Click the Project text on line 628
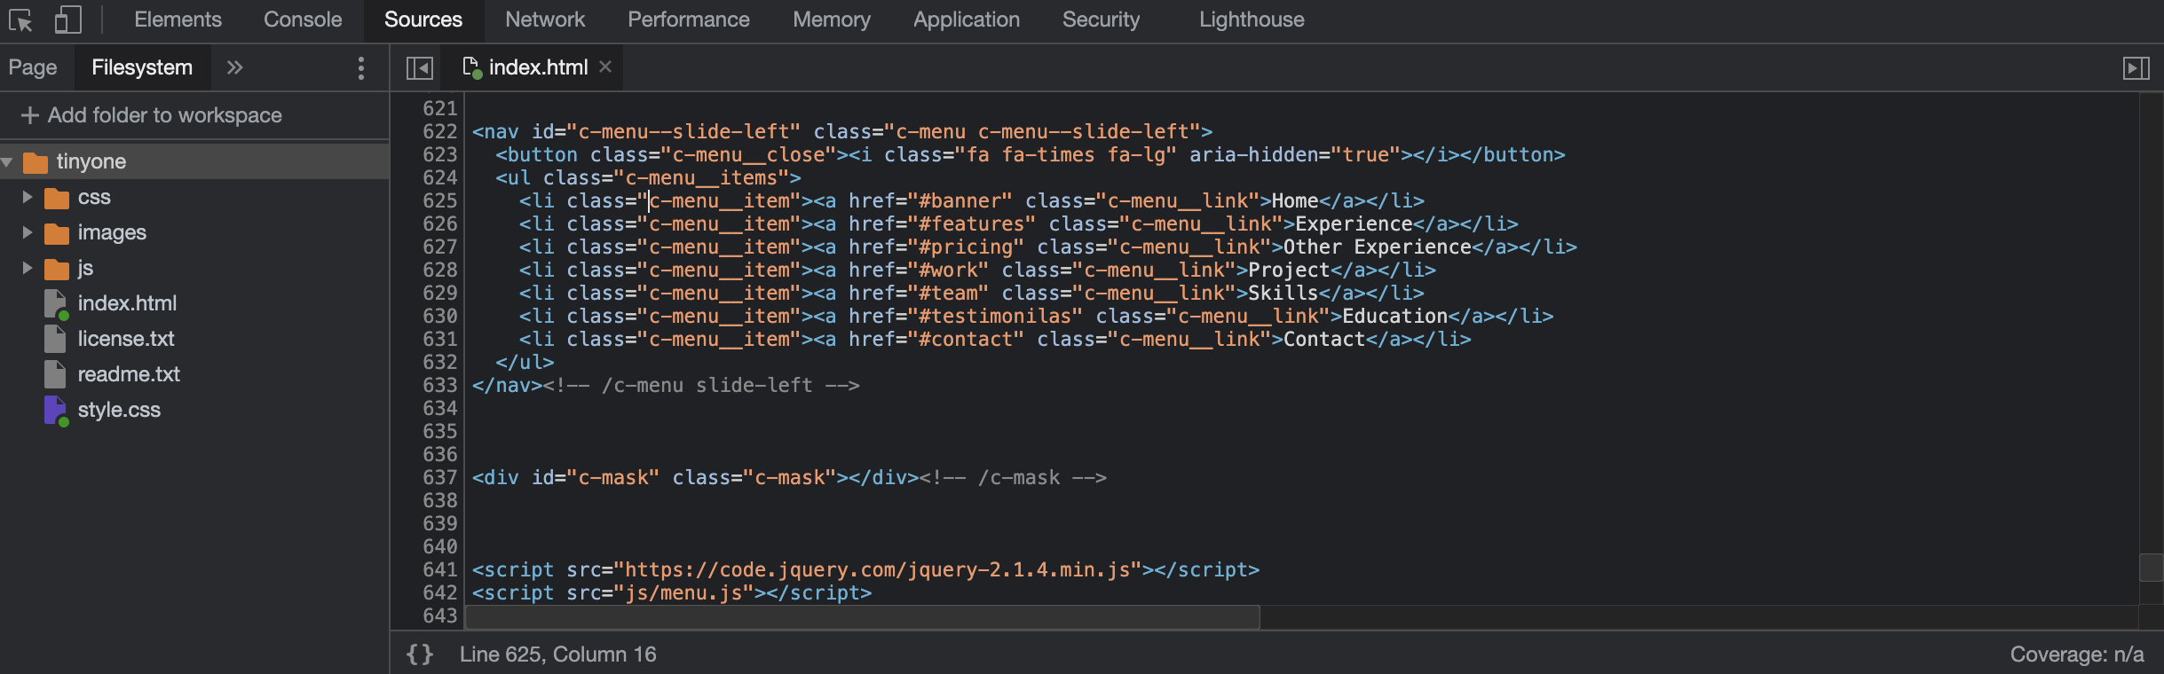Image resolution: width=2164 pixels, height=674 pixels. pyautogui.click(x=1290, y=270)
